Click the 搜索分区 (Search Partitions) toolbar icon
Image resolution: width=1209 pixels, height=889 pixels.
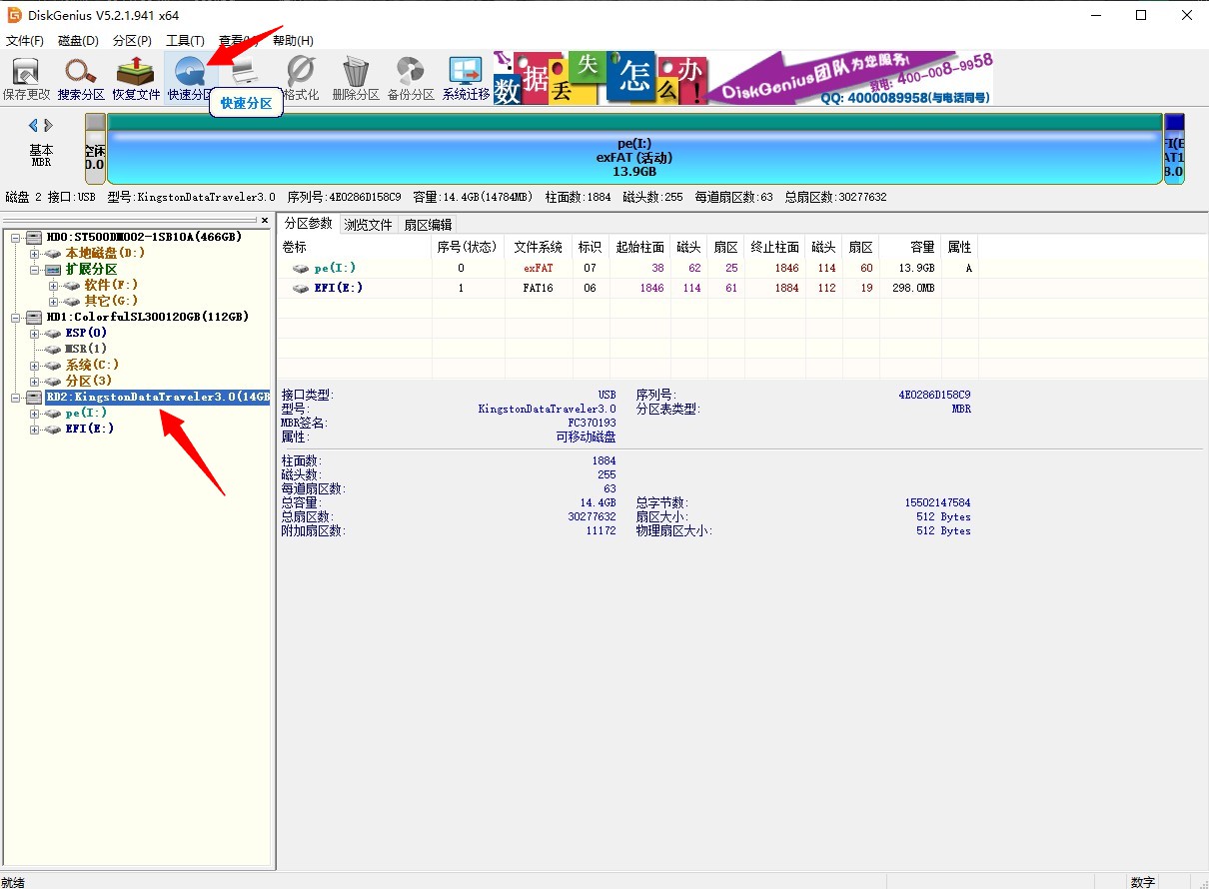(x=81, y=79)
